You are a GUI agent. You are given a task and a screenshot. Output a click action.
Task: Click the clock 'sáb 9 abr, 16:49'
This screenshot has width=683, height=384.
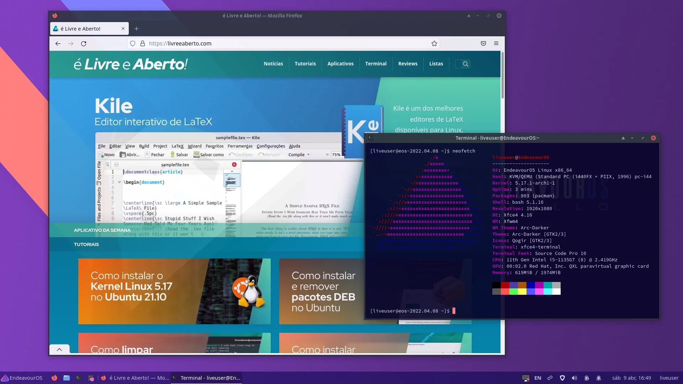[x=631, y=378]
